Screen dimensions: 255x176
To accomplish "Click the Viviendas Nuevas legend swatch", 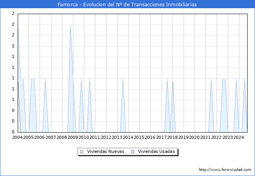I will [82, 152].
